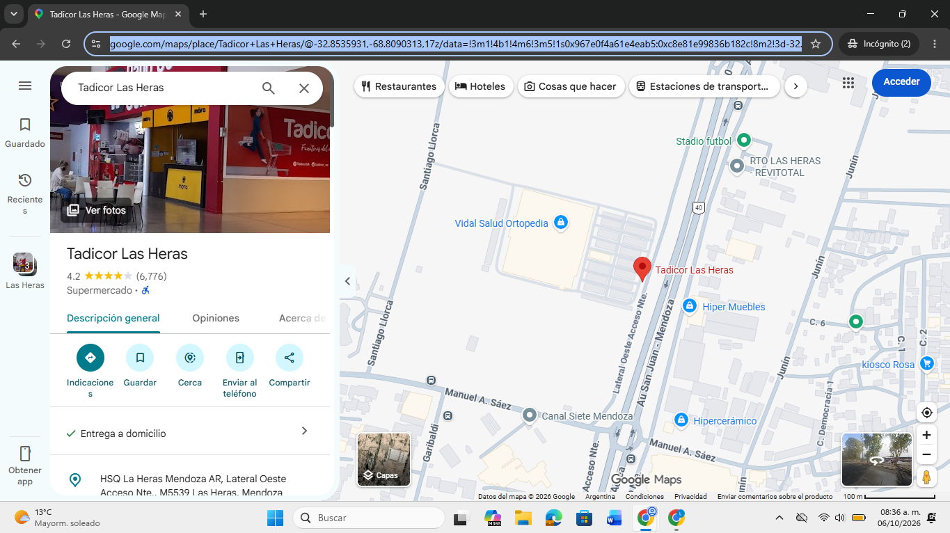The height and width of the screenshot is (533, 950).
Task: Click the Tadicor Las Heras red pin
Action: click(642, 269)
